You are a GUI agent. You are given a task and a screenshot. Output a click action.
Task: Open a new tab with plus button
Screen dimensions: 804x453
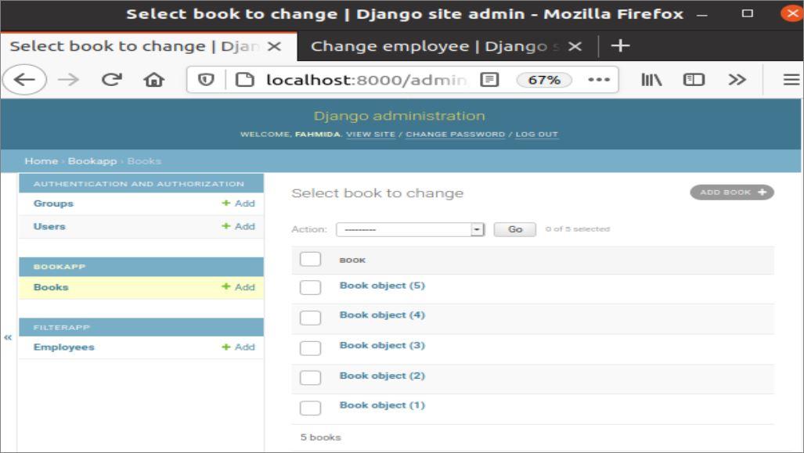click(620, 45)
